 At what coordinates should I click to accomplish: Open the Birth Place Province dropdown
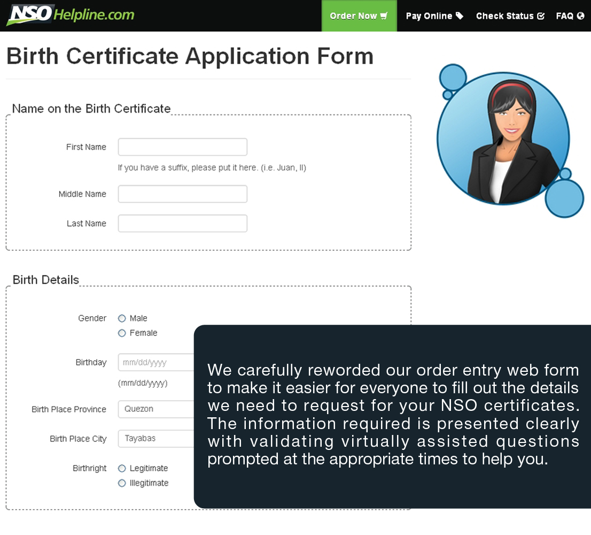pos(156,409)
